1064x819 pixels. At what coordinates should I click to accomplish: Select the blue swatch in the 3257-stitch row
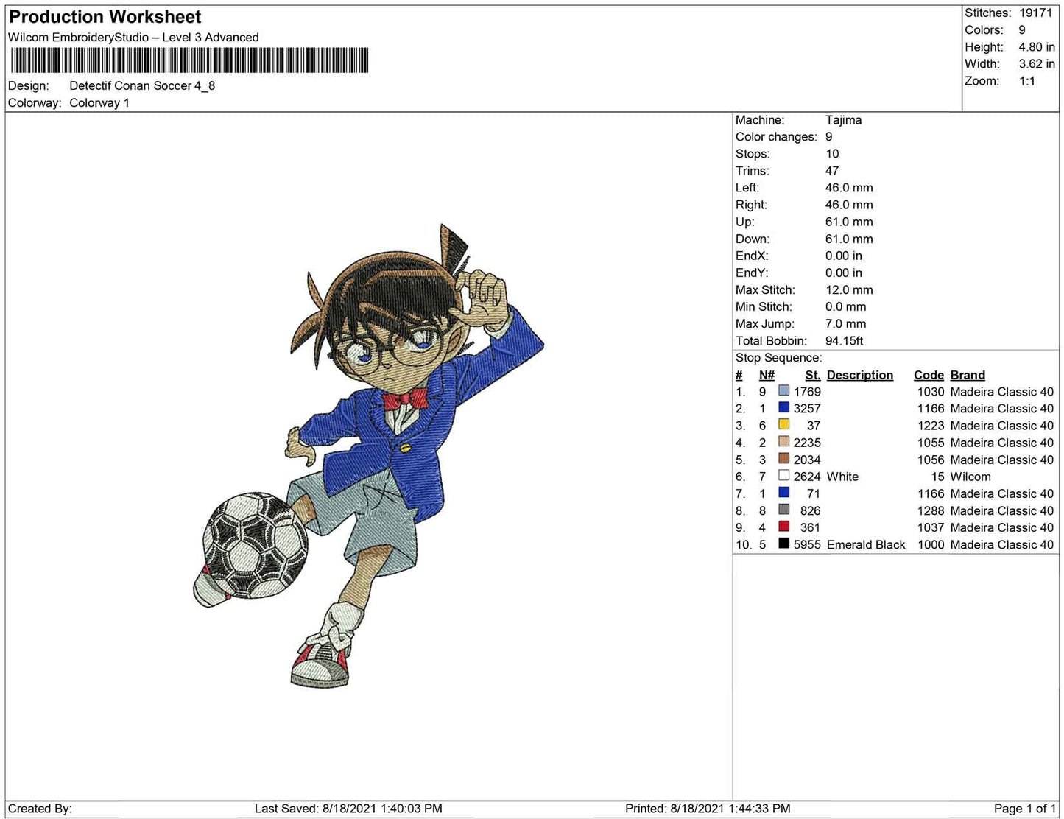point(783,408)
